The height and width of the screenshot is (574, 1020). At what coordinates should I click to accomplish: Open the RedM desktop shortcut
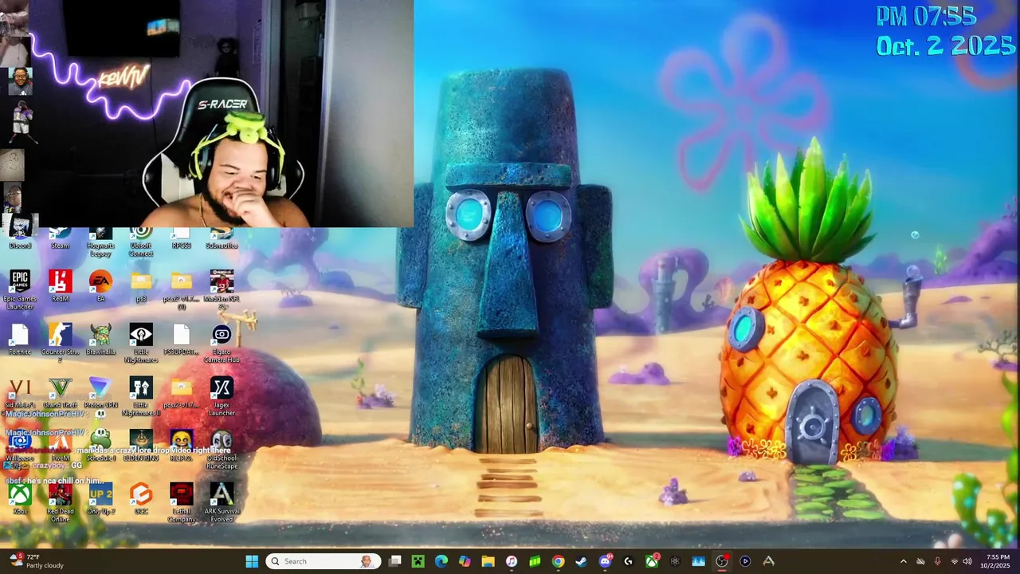point(60,286)
